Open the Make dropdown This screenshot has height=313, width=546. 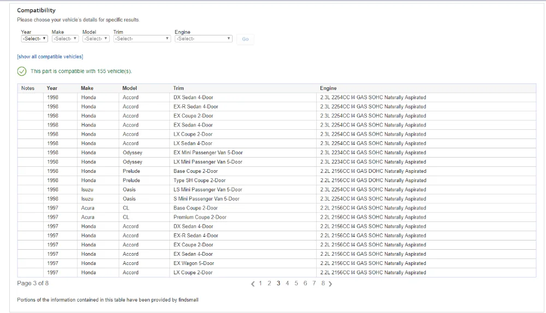point(65,39)
